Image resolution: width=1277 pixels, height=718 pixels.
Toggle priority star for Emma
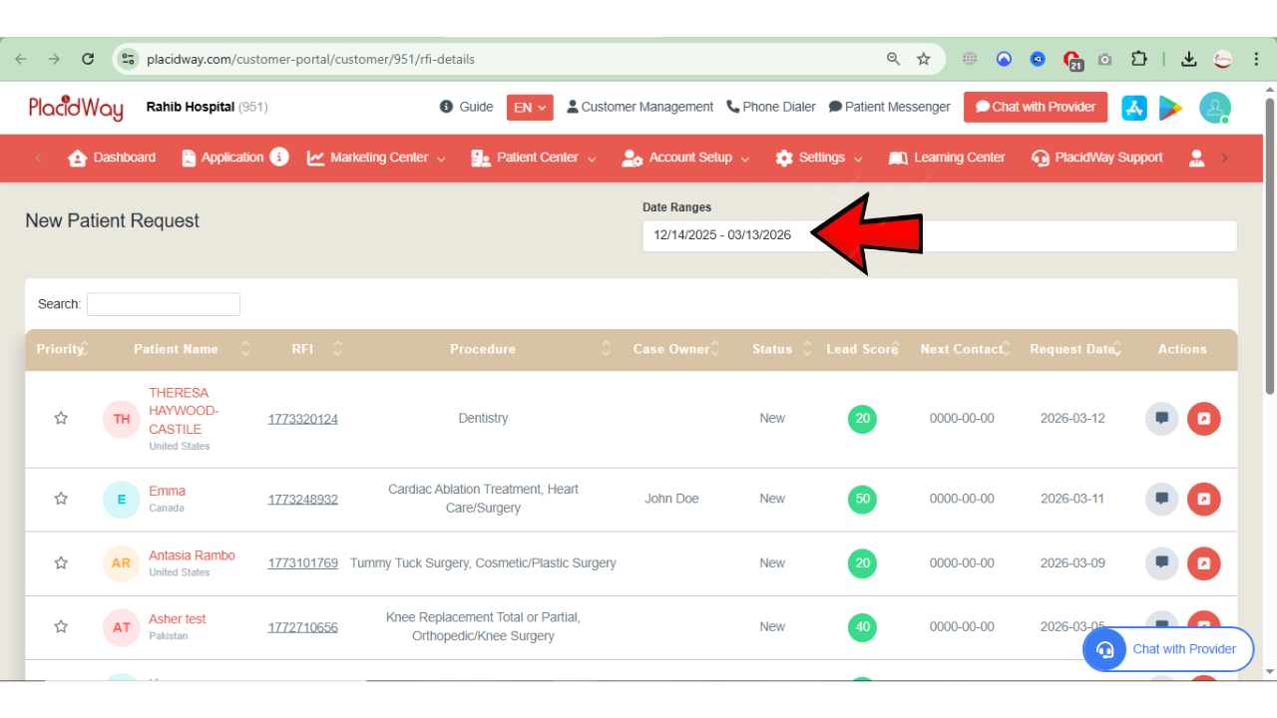click(61, 499)
